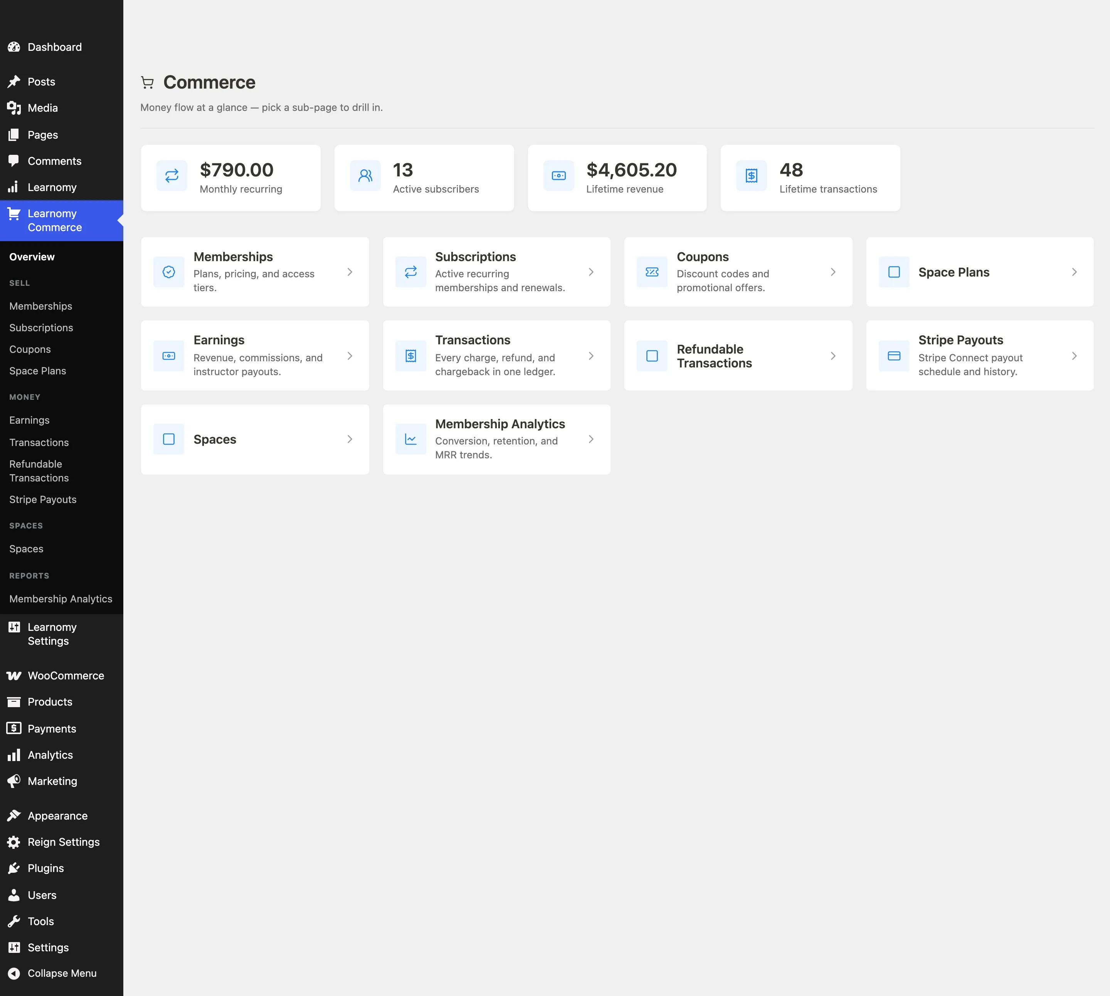
Task: Open the Space Plans card title
Action: point(954,272)
